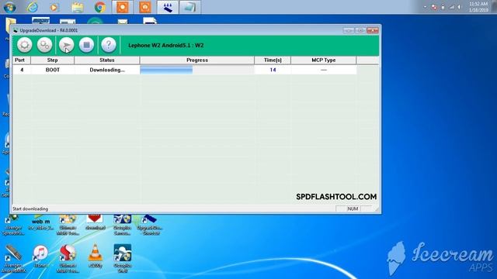Click the system tray volume speaker icon
Image resolution: width=497 pixels, height=279 pixels.
coord(459,7)
